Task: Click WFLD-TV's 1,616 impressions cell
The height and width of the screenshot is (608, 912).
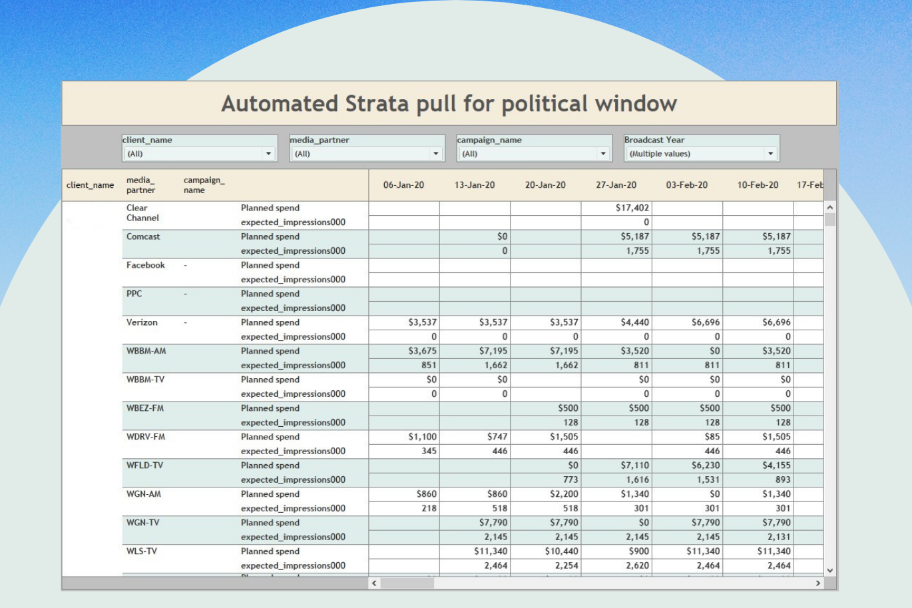Action: (x=616, y=480)
